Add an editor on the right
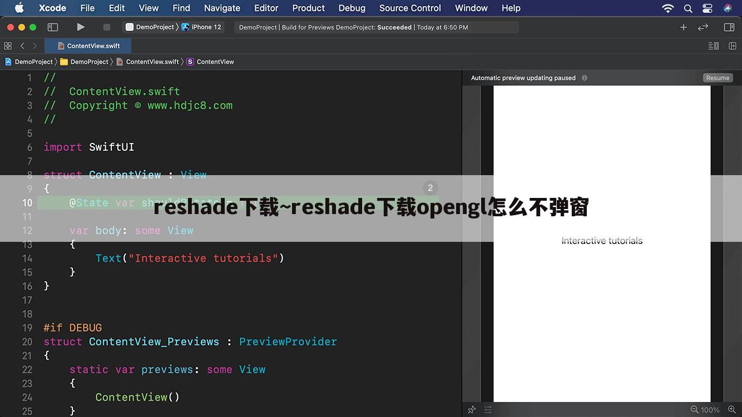This screenshot has width=742, height=417. coord(733,46)
